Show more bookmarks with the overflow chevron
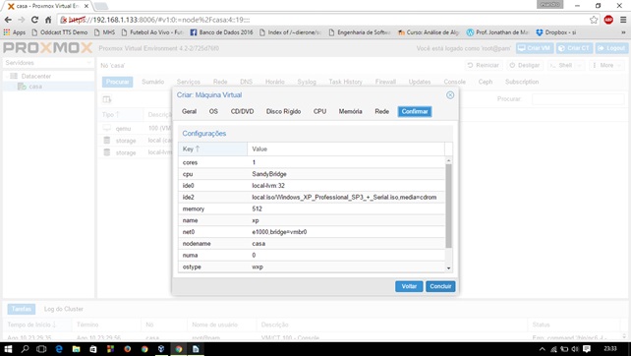This screenshot has width=631, height=356. pyautogui.click(x=623, y=32)
